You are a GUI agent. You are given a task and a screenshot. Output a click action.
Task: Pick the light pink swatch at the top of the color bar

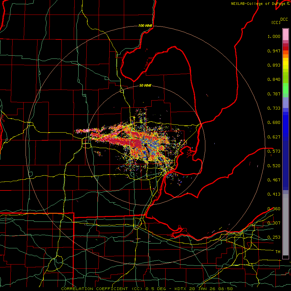(286, 34)
